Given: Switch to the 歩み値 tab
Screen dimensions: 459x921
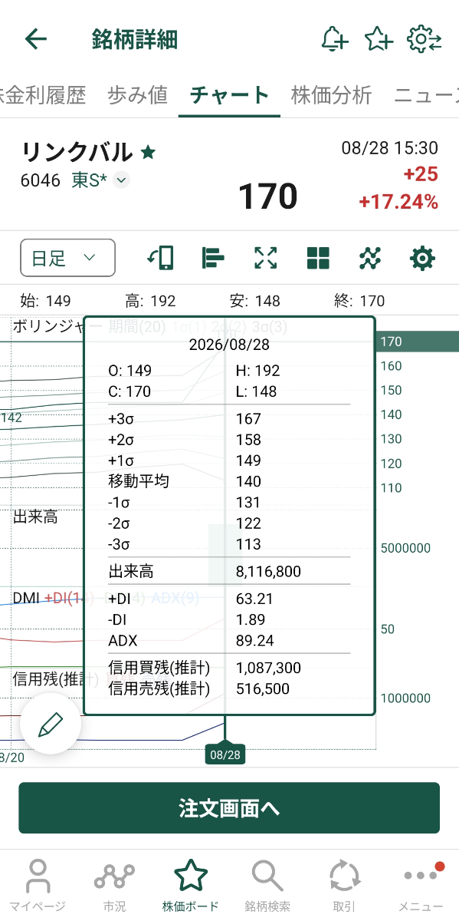Looking at the screenshot, I should (x=138, y=95).
